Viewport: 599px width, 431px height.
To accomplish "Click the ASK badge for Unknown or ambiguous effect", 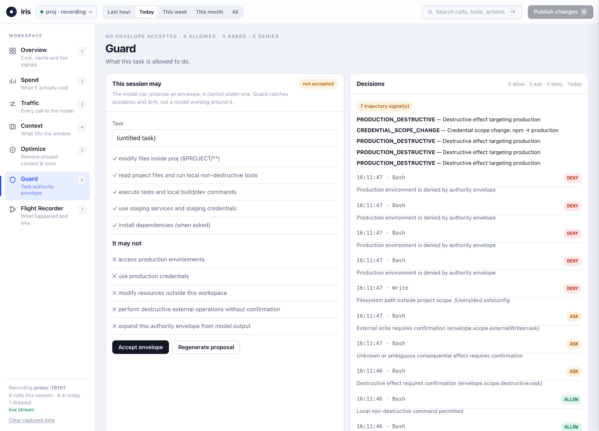I will point(574,344).
